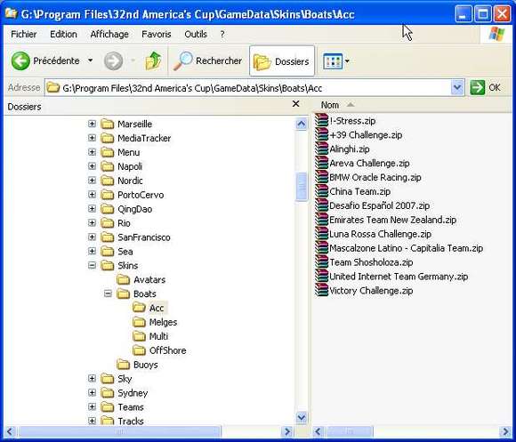Open Précédente history dropdown arrow
The height and width of the screenshot is (442, 516).
[x=90, y=60]
